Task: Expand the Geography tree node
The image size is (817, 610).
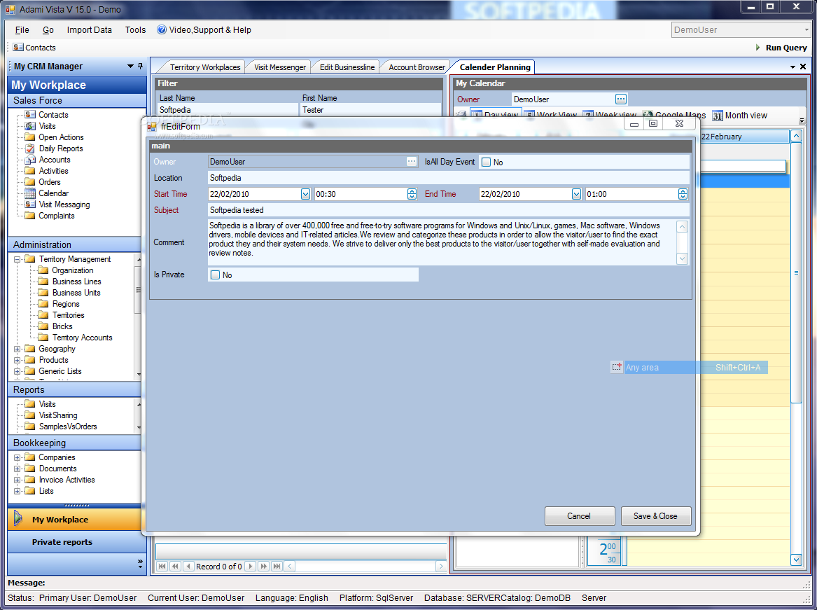Action: click(18, 349)
